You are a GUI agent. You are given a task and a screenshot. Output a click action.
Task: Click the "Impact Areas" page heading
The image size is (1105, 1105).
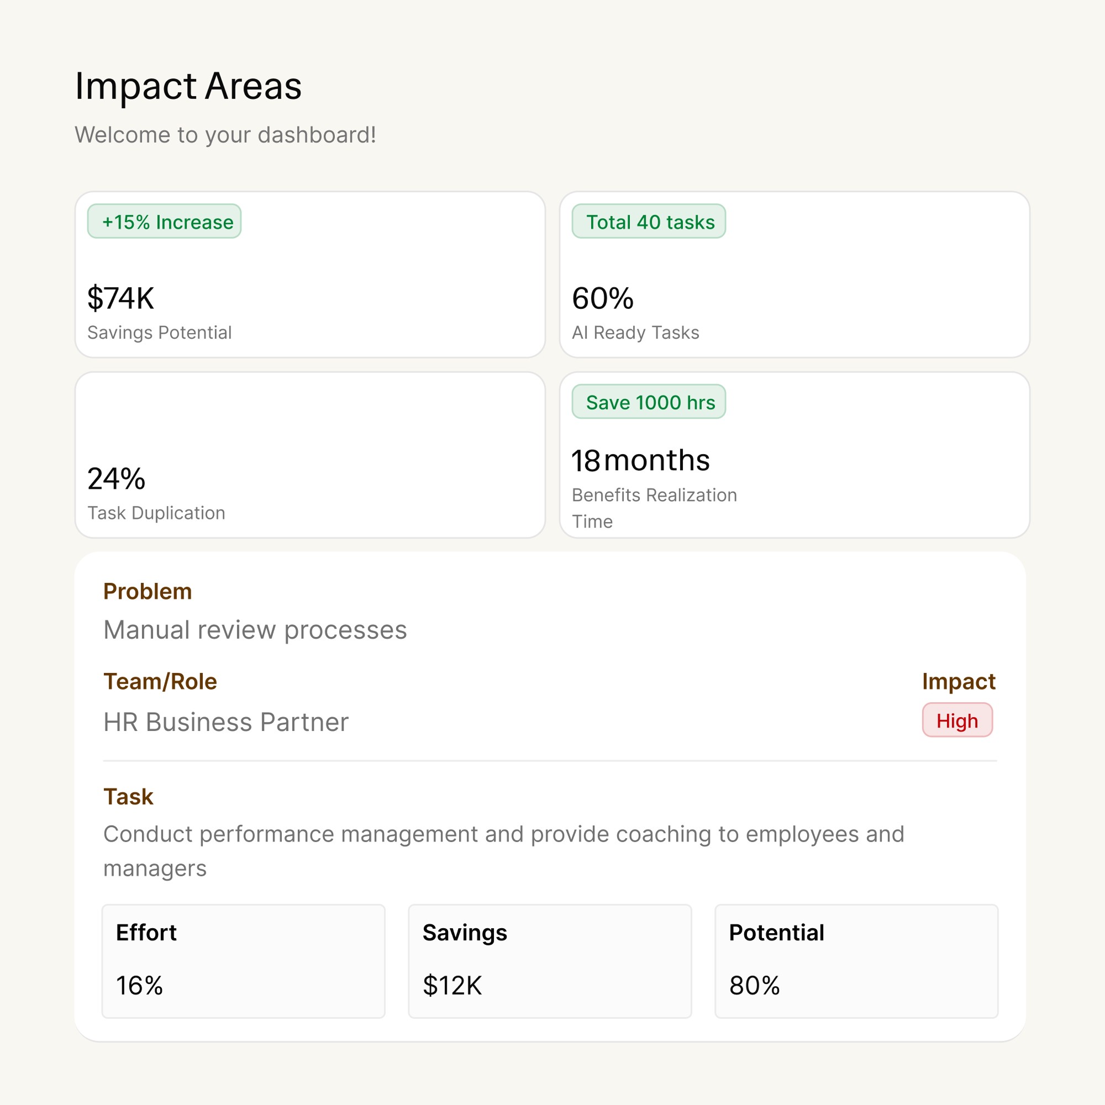coord(188,86)
